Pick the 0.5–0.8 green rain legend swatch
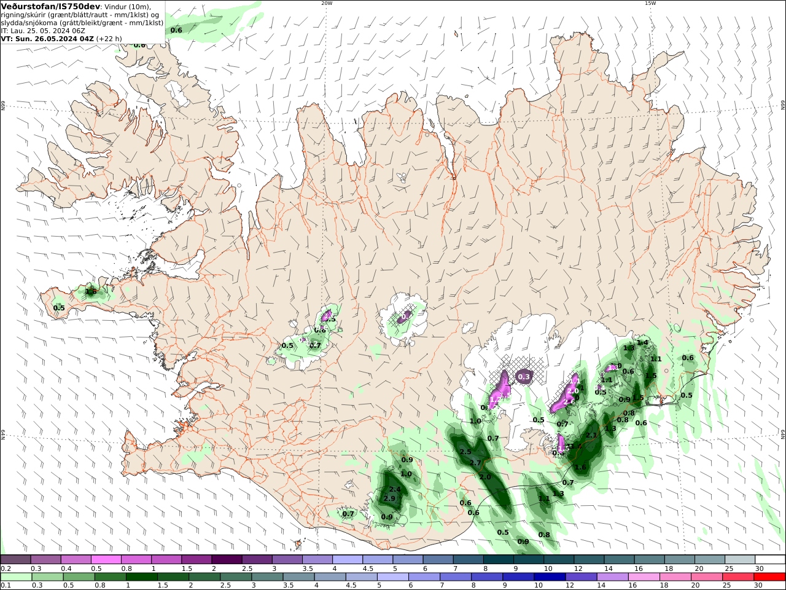 79,577
